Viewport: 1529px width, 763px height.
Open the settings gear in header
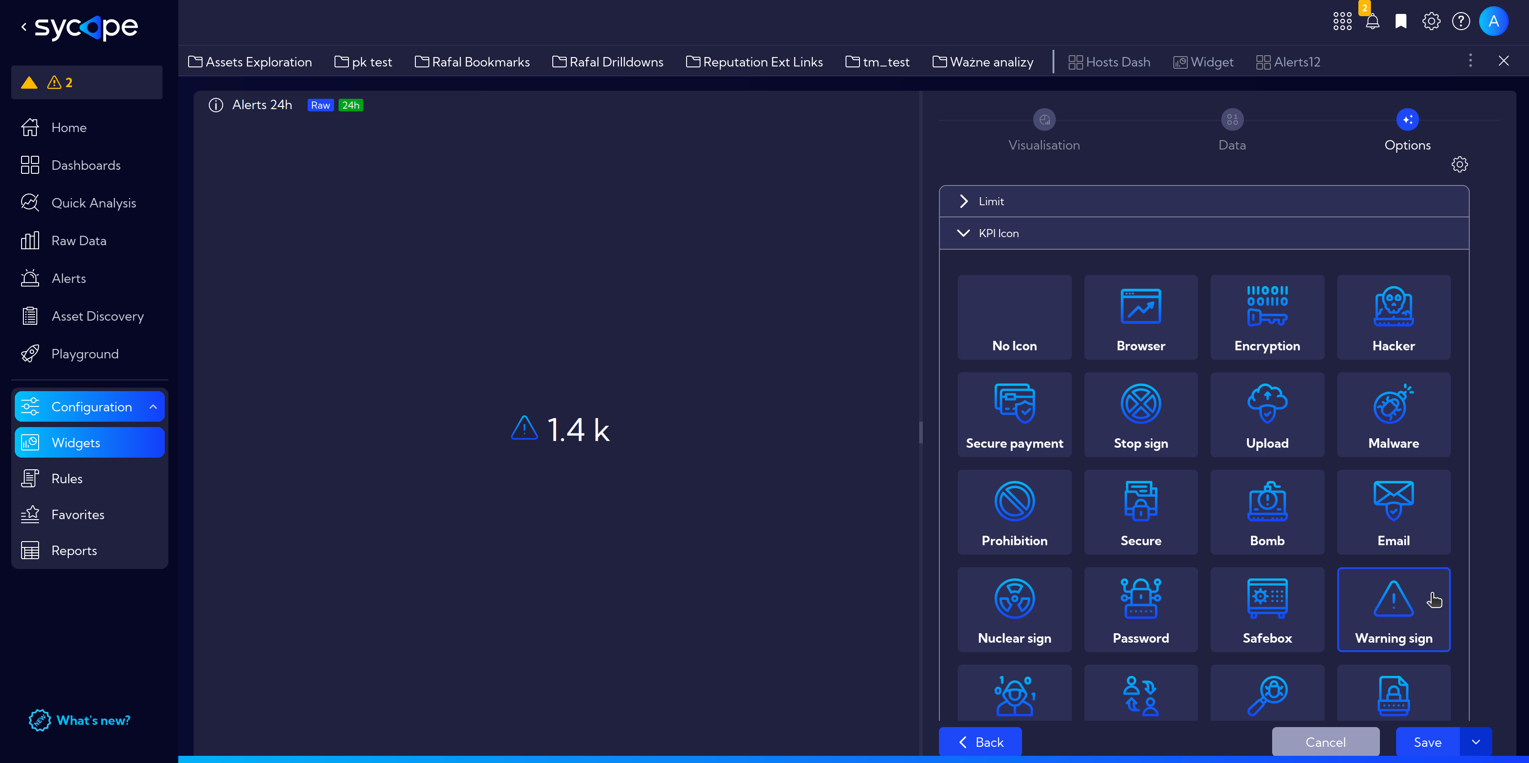1431,22
